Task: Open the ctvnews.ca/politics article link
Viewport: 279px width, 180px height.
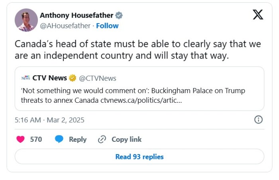Action: 141,100
